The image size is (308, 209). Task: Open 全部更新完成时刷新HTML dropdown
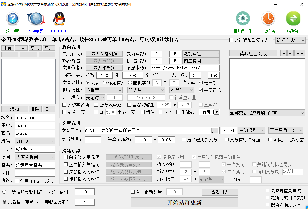pyautogui.click(x=267, y=113)
